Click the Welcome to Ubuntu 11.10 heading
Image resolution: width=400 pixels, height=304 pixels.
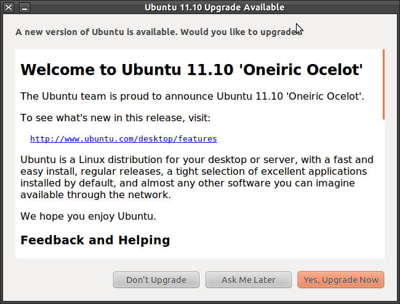click(191, 70)
